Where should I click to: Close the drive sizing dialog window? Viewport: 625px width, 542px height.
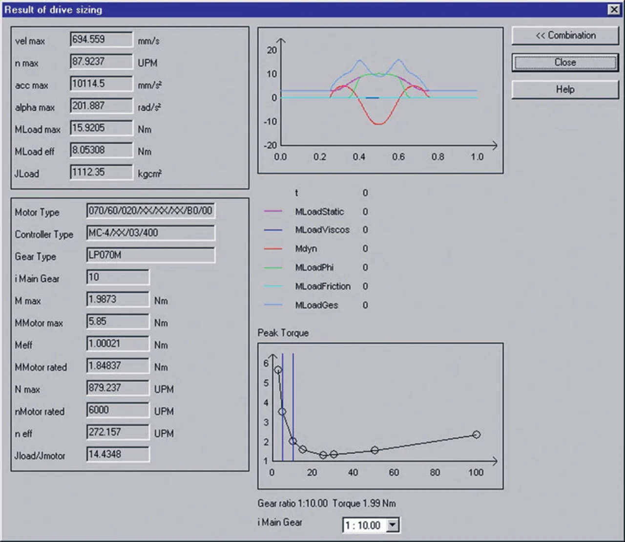pyautogui.click(x=614, y=9)
